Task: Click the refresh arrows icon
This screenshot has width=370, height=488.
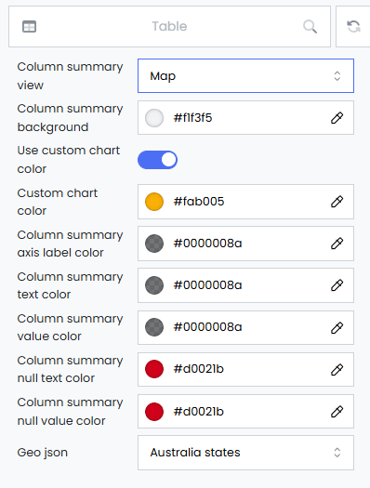Action: 354,26
